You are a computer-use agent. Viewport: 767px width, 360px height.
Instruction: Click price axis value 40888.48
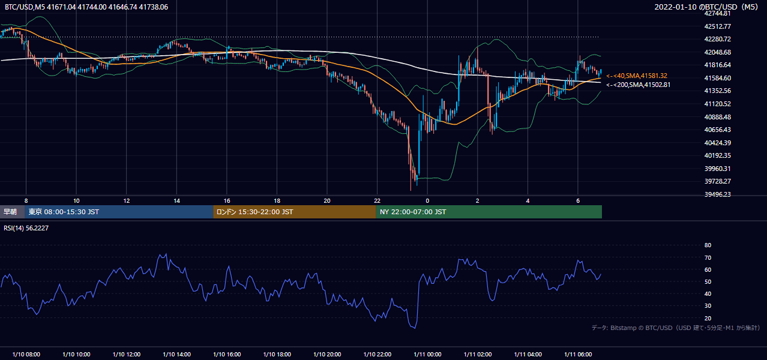pos(717,117)
